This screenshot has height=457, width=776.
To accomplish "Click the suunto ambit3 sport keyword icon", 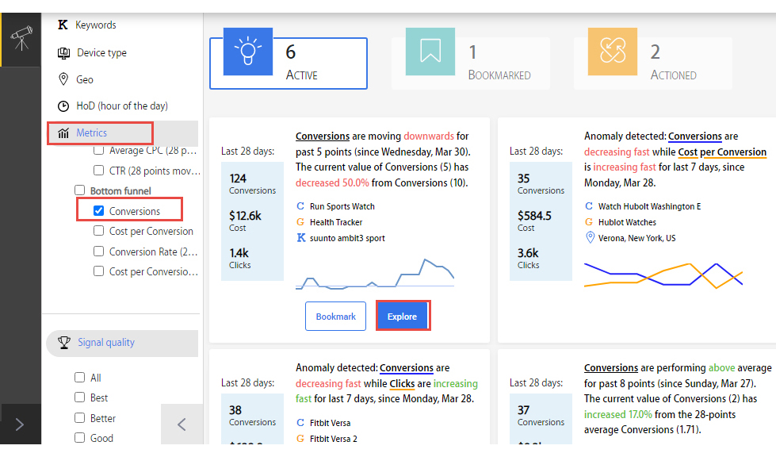I will pyautogui.click(x=300, y=238).
